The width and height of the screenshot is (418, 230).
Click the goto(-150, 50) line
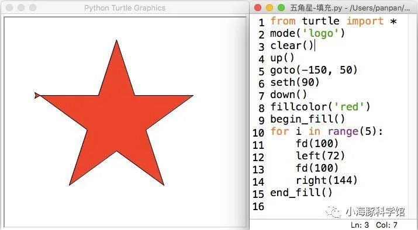pyautogui.click(x=314, y=70)
